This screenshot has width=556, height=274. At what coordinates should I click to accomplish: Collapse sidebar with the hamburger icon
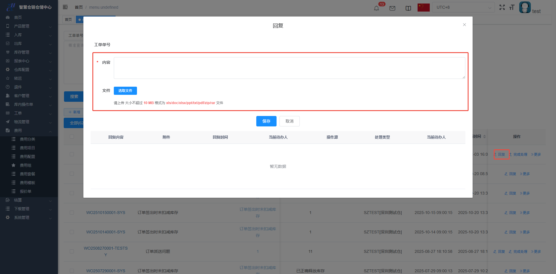tap(65, 7)
